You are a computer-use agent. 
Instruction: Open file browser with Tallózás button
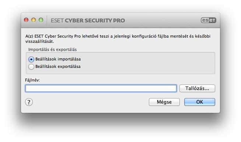coord(197,88)
